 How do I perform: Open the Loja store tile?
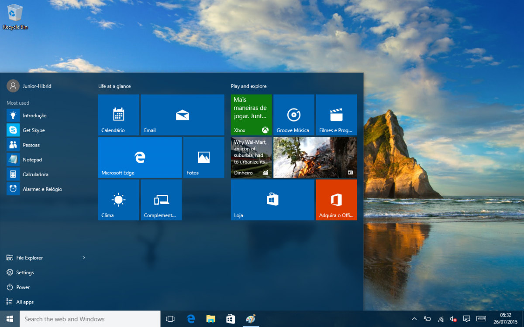[272, 200]
